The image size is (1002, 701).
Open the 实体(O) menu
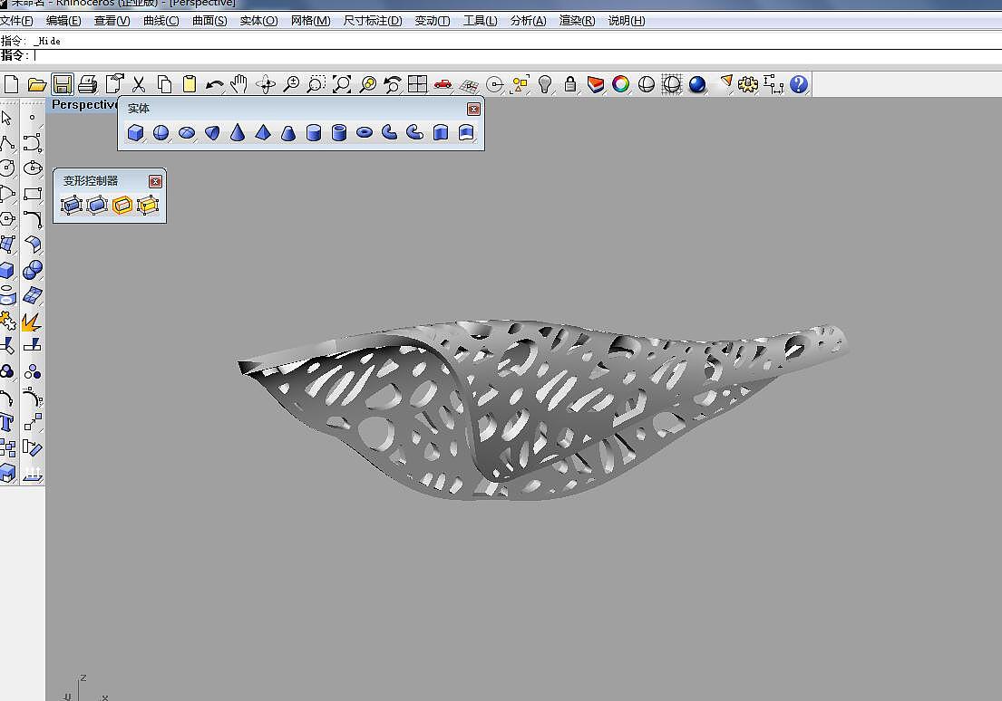pyautogui.click(x=258, y=21)
